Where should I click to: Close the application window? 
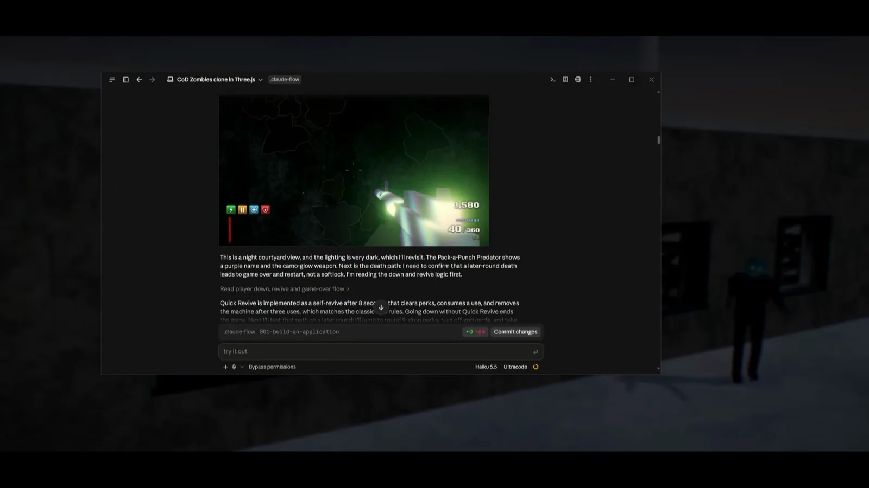coord(651,80)
